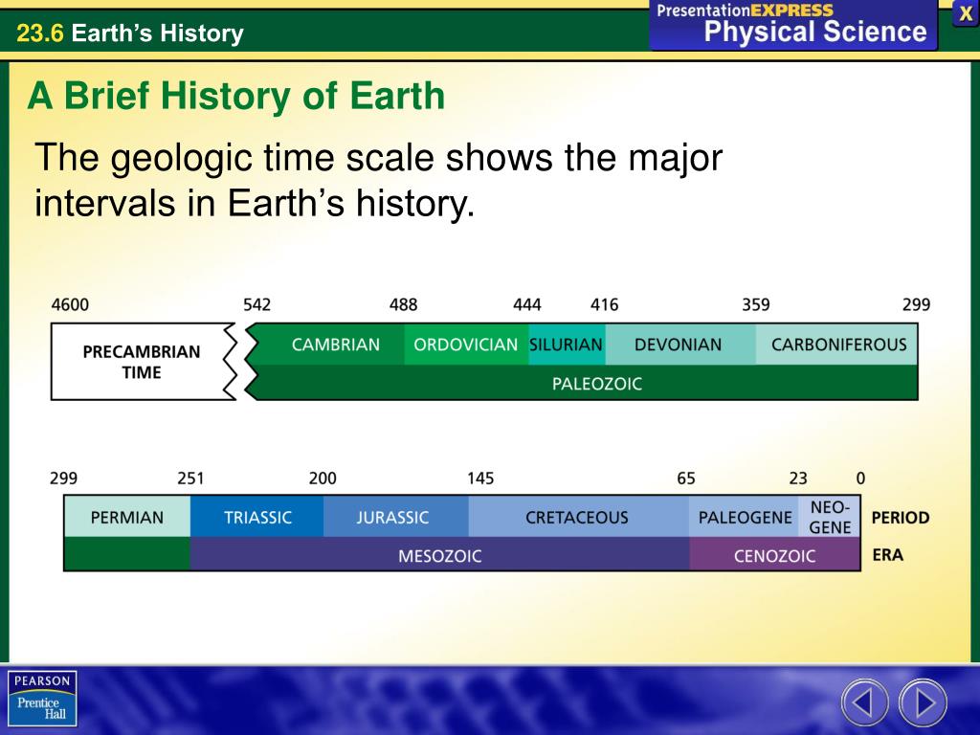The height and width of the screenshot is (735, 980).
Task: Click the geologic time scale sentence
Action: pyautogui.click(x=378, y=180)
